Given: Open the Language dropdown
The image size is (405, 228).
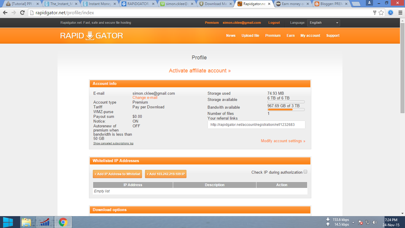Looking at the screenshot, I should click(x=323, y=23).
